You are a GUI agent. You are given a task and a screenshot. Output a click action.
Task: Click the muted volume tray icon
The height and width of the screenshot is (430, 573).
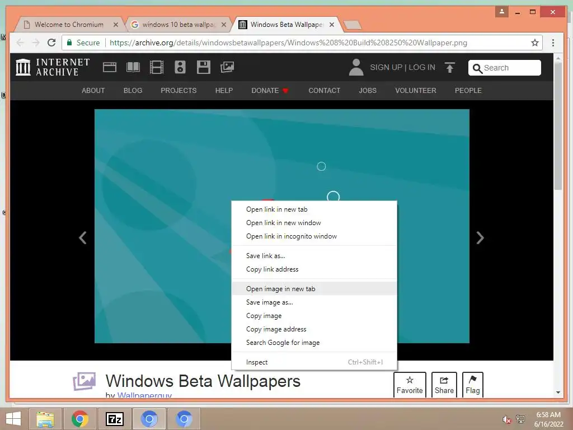(506, 419)
